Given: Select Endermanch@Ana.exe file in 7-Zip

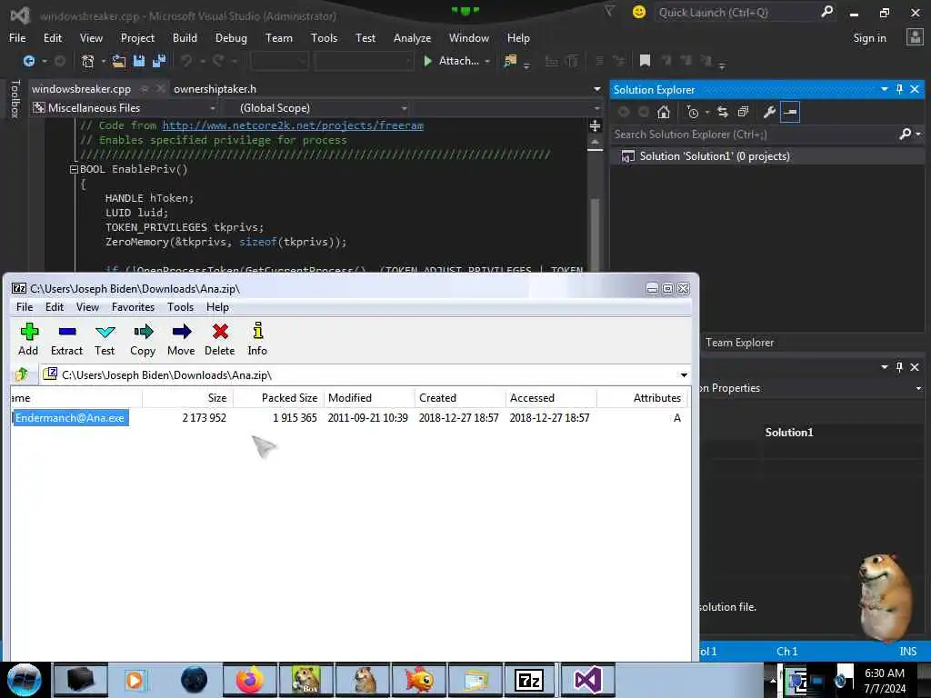Looking at the screenshot, I should point(70,418).
